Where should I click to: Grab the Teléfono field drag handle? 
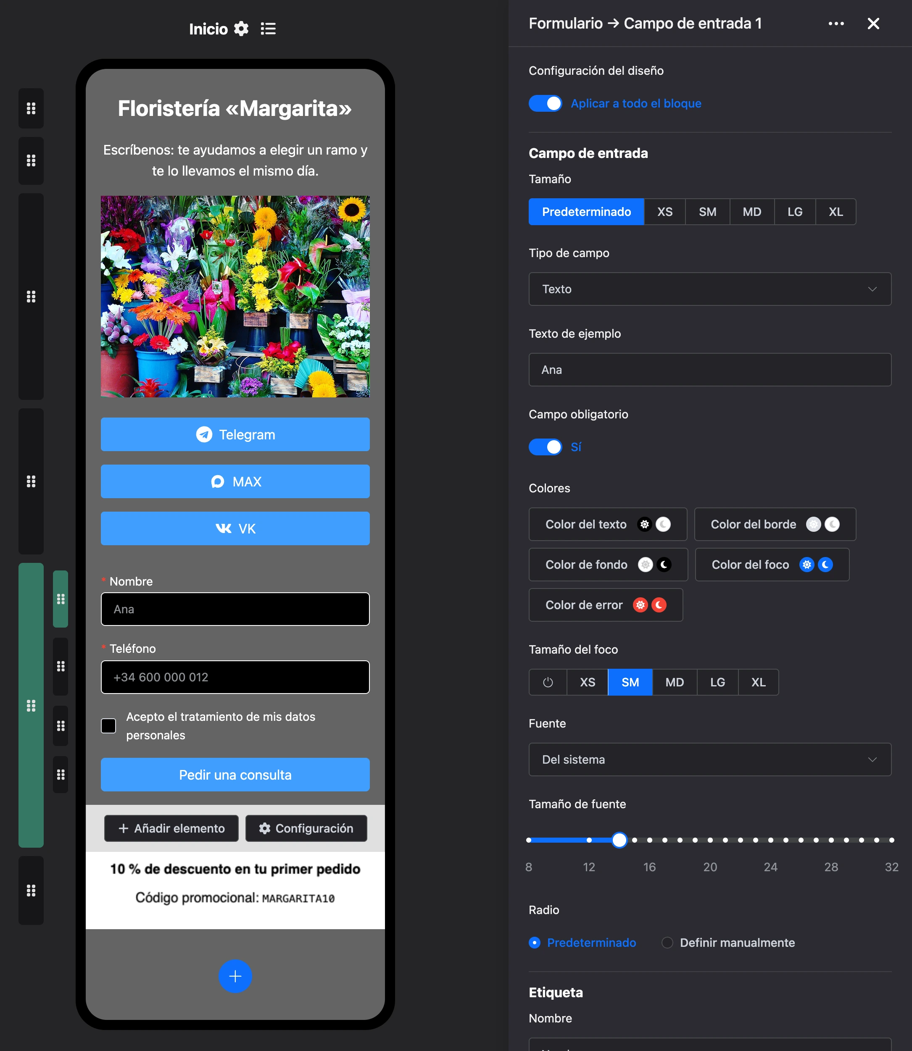(x=61, y=666)
